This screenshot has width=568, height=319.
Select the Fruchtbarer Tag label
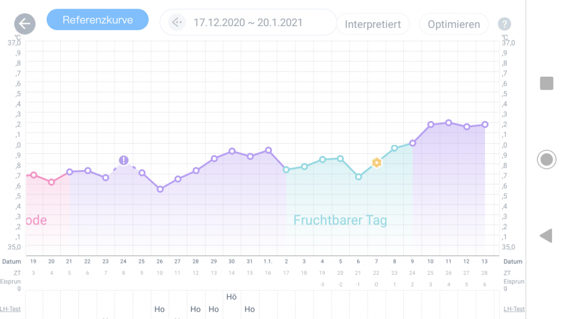pos(340,220)
